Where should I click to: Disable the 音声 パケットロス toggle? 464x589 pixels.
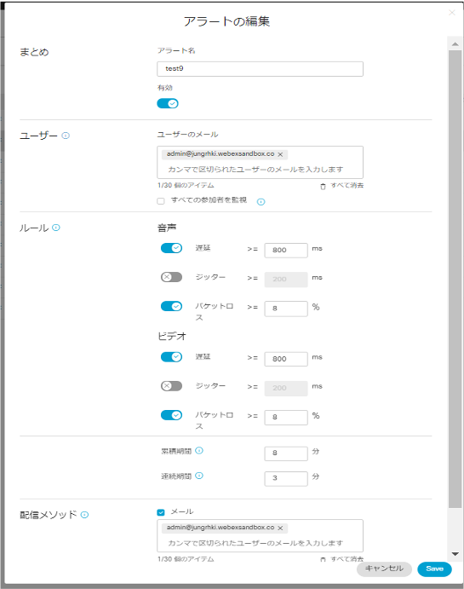tap(171, 306)
